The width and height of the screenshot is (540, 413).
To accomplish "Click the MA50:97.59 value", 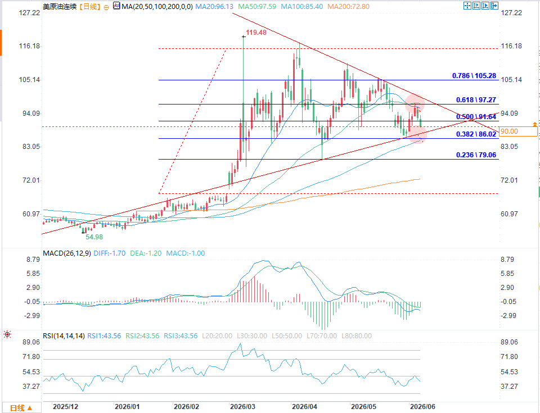I will (x=257, y=7).
